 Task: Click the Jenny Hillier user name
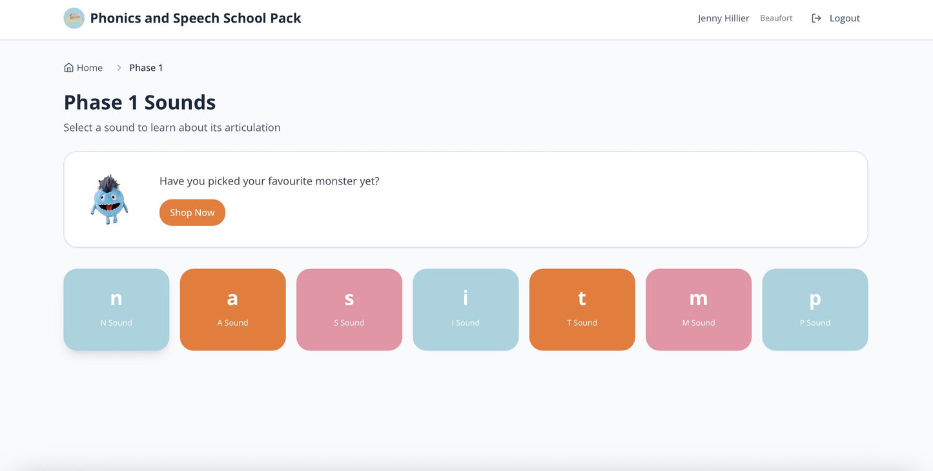tap(723, 18)
